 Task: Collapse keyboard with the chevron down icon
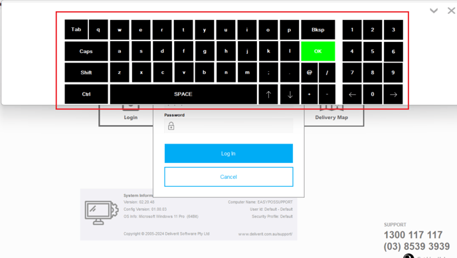click(434, 11)
